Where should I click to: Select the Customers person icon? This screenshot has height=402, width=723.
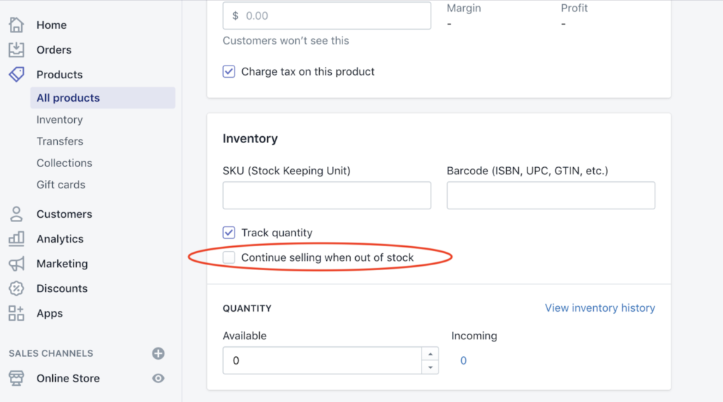[16, 214]
